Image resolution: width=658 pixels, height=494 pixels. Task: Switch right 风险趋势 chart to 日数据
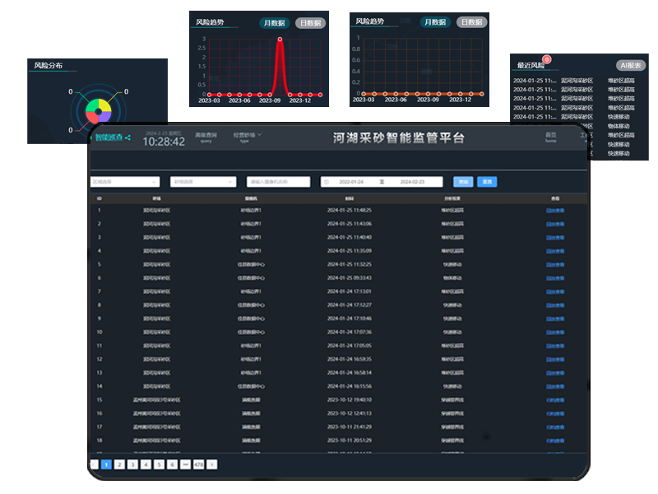click(471, 22)
